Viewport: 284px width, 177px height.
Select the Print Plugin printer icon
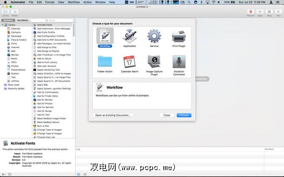point(179,36)
